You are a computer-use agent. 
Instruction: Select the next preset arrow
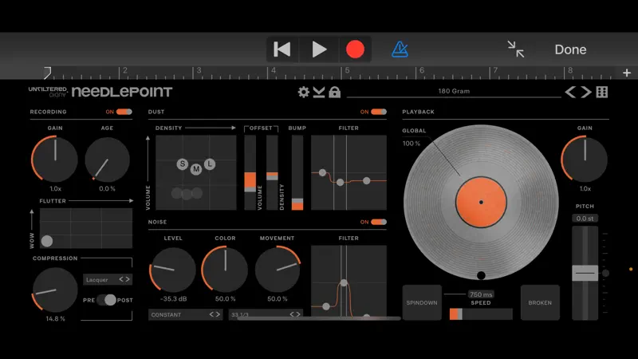(586, 92)
